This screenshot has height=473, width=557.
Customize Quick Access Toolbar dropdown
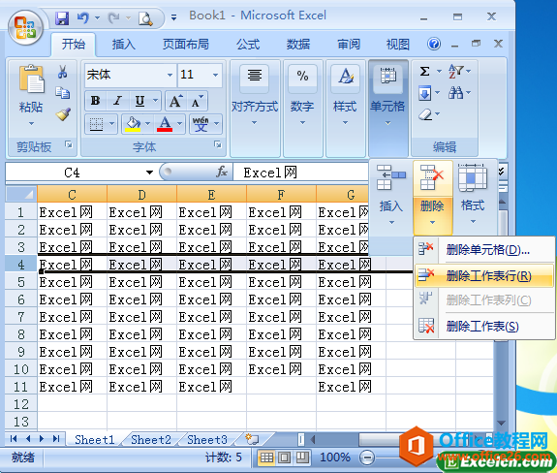pyautogui.click(x=174, y=17)
